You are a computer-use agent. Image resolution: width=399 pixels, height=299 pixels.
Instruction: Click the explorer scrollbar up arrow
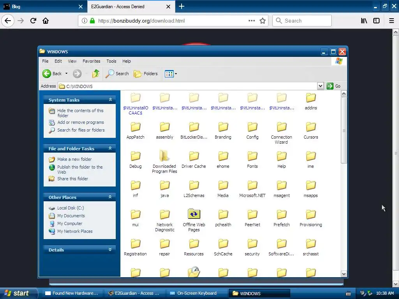click(344, 94)
